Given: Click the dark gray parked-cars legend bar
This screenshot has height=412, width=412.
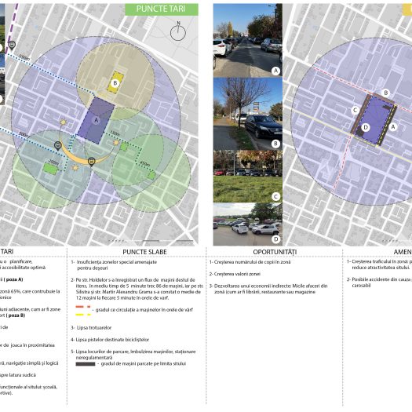Looking at the screenshot, I should (x=86, y=363).
